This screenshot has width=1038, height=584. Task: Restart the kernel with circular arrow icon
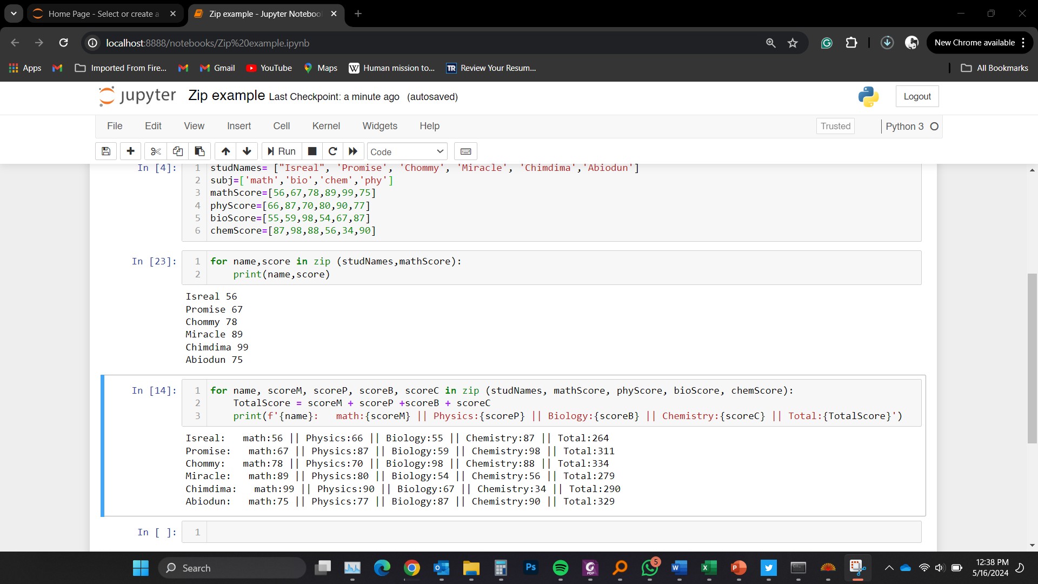332,151
